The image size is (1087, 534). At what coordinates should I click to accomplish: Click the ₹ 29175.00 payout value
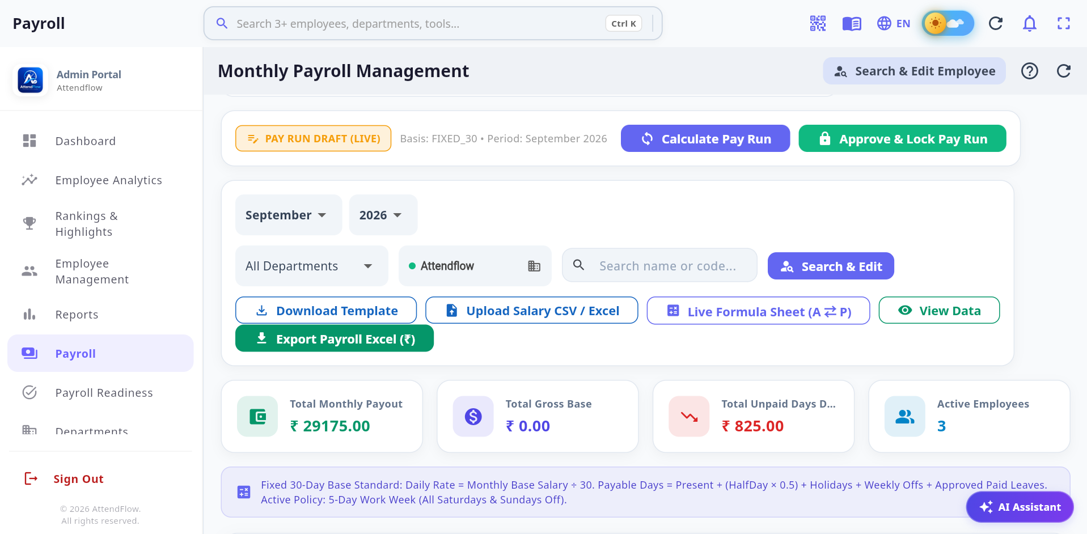[330, 426]
